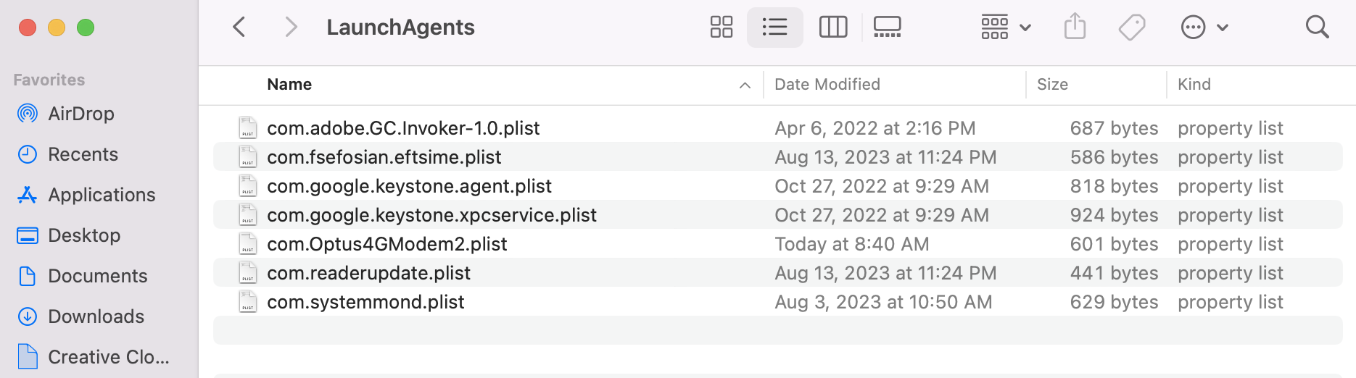Go to Downloads folder in sidebar
This screenshot has height=378, width=1356.
(x=96, y=316)
